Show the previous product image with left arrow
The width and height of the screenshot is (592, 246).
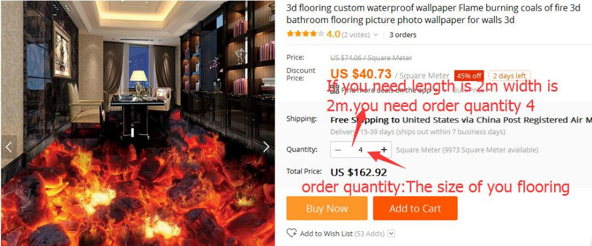pos(8,147)
